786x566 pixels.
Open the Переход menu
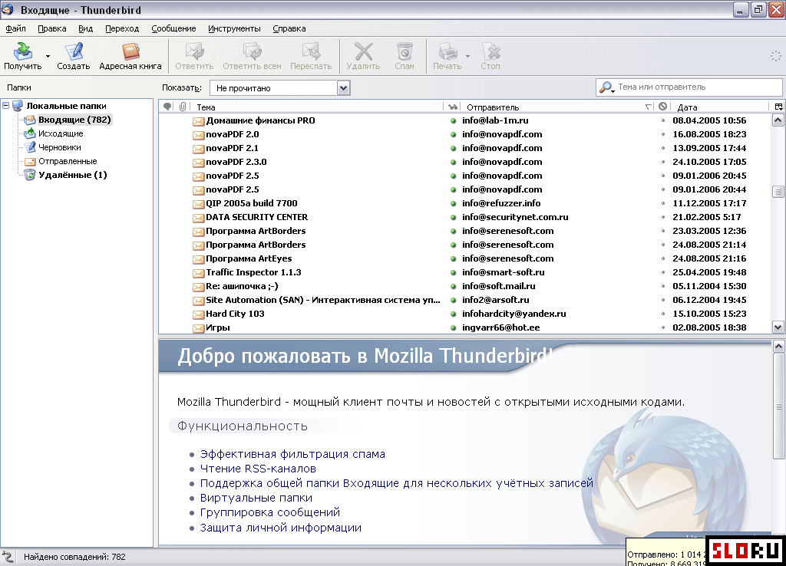tap(122, 28)
